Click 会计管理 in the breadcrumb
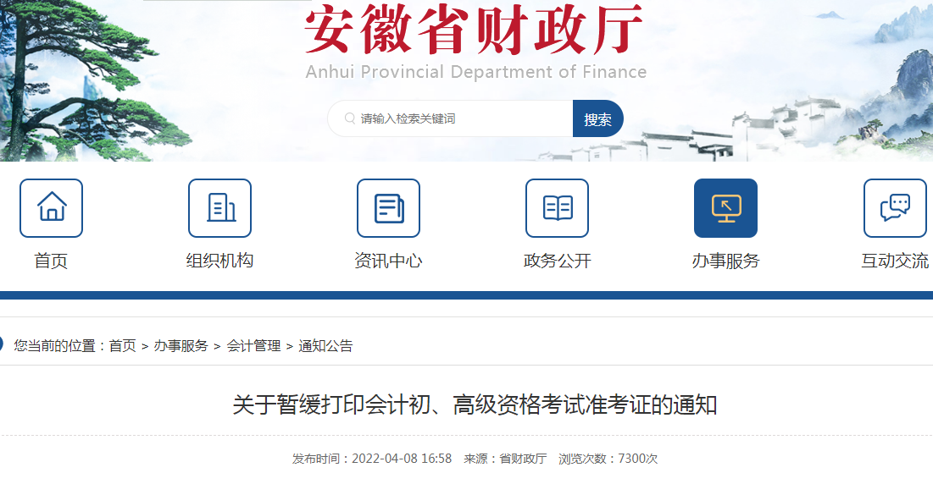Viewport: 933px width, 484px height. pyautogui.click(x=253, y=345)
